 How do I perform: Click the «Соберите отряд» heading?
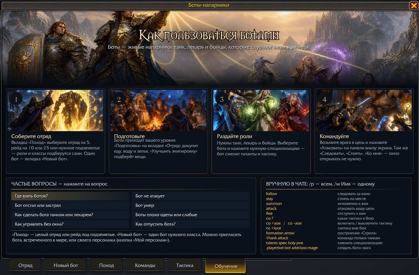click(31, 136)
